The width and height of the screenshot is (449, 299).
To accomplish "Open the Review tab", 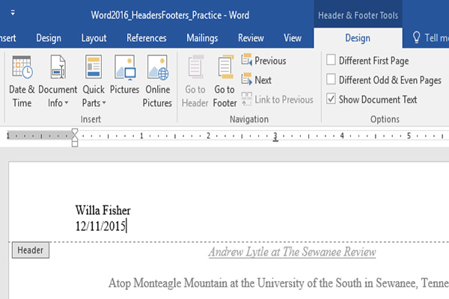I will click(x=251, y=38).
